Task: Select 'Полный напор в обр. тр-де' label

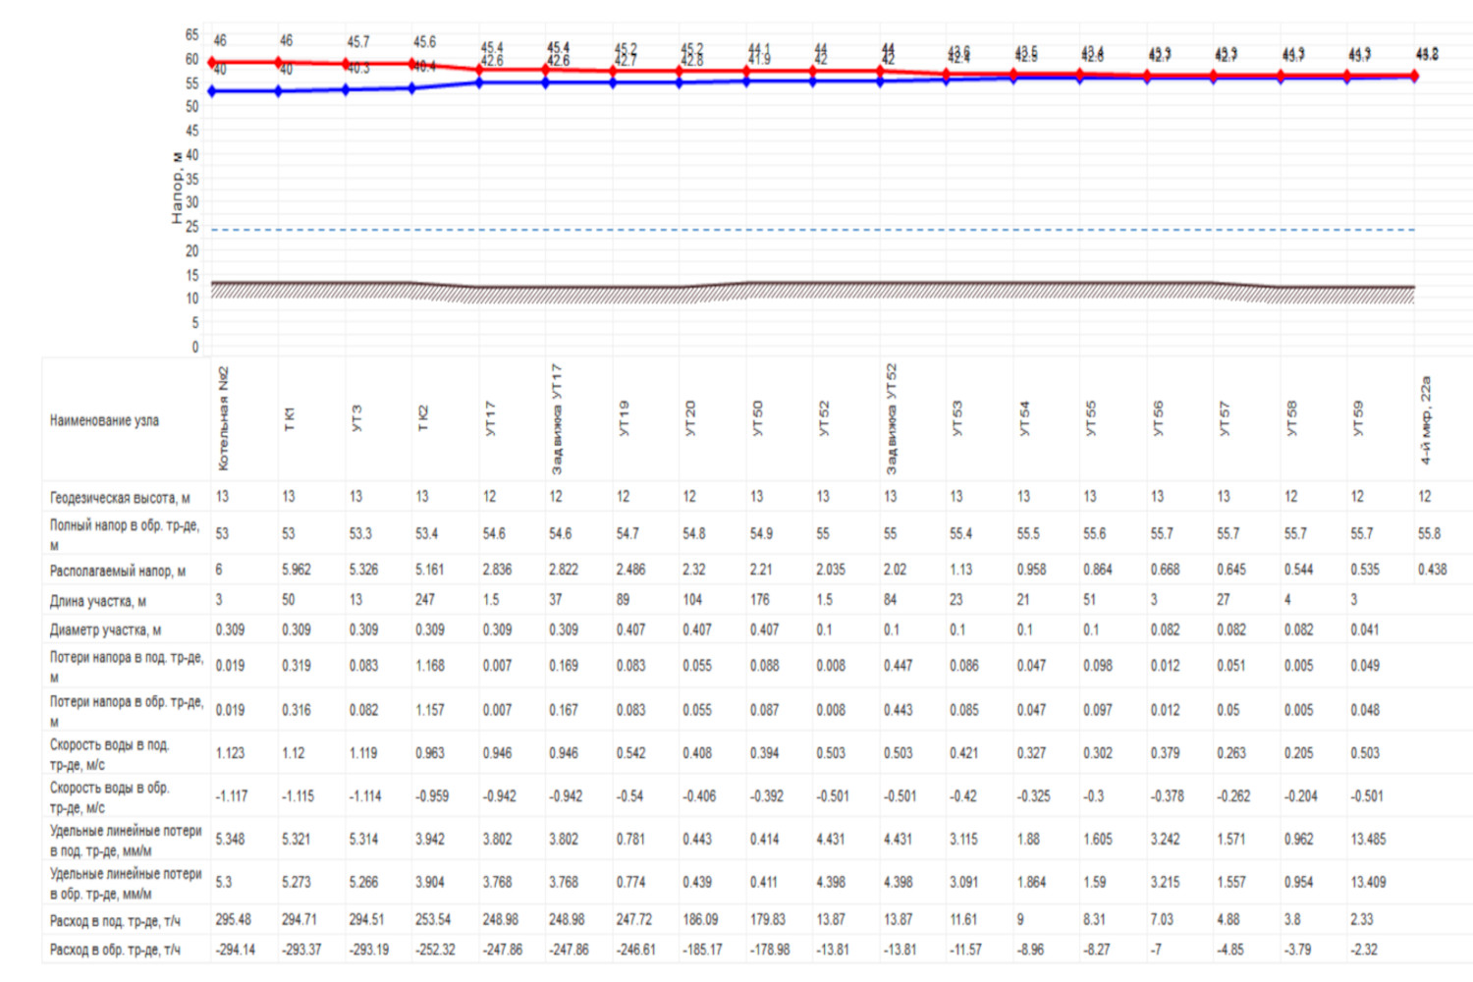Action: click(x=125, y=534)
